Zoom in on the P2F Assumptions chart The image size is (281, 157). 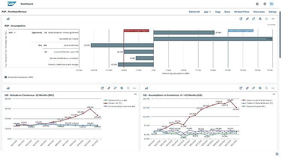click(x=260, y=19)
